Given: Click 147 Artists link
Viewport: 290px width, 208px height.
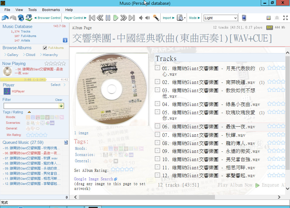Looking at the screenshot, I should coord(22,40).
